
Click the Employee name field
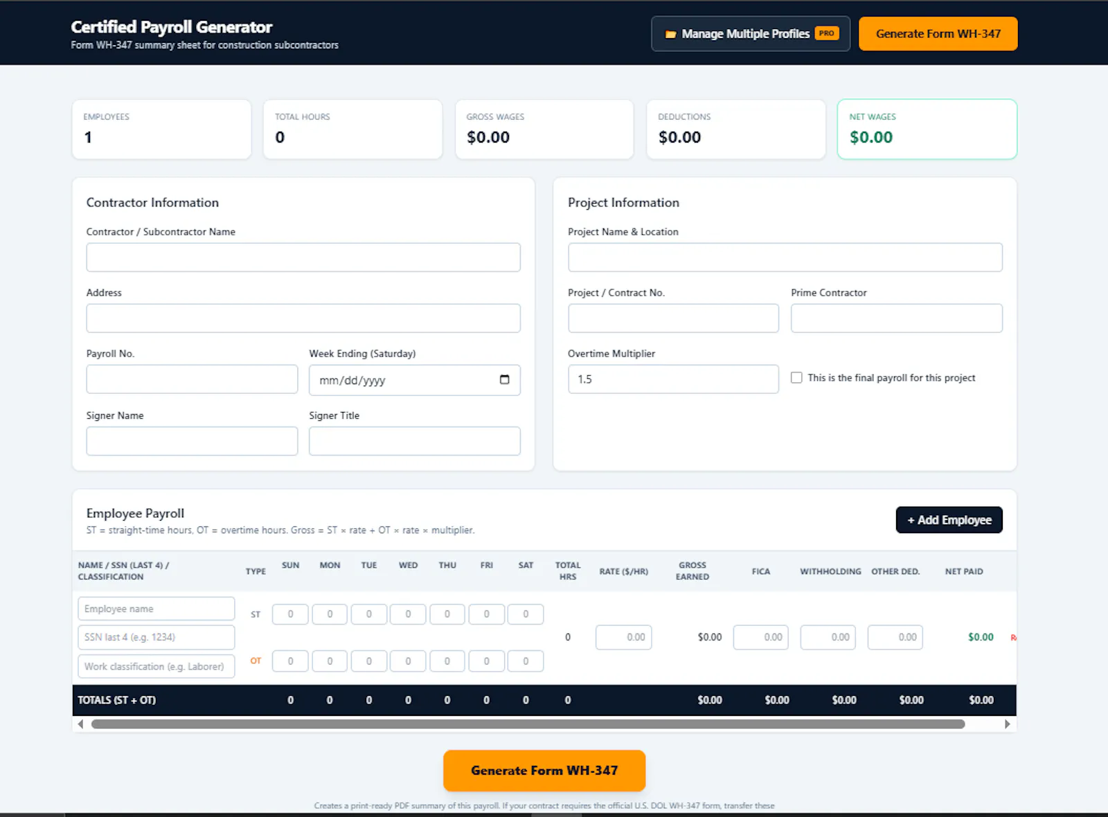157,609
